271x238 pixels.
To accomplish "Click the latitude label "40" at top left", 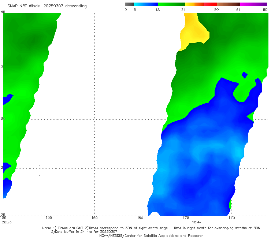I will [3, 12].
